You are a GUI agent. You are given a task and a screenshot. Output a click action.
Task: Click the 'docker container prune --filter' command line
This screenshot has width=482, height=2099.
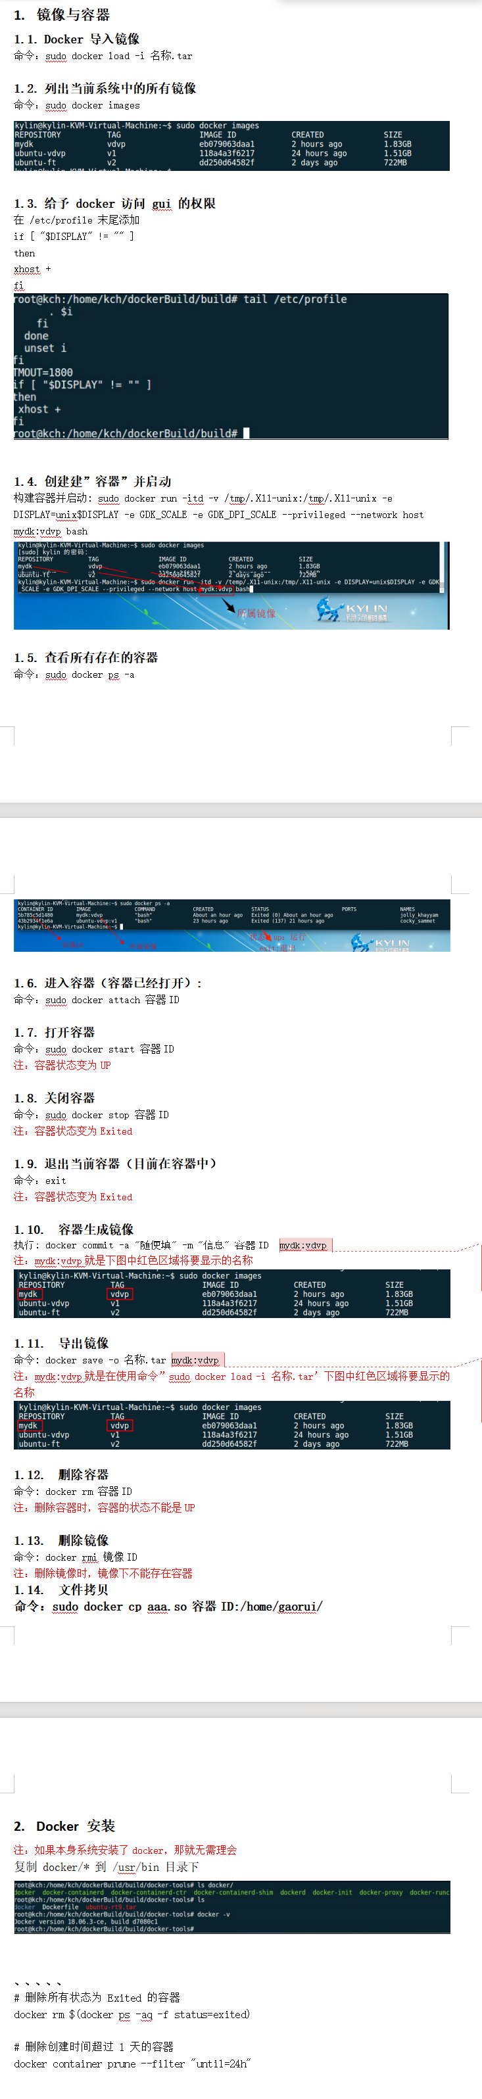[x=132, y=2064]
